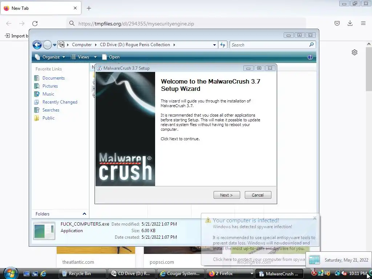
Task: Open Recently Changed favorite link
Action: click(60, 102)
